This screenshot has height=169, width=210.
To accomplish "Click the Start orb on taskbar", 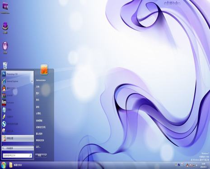I will 3,165.
